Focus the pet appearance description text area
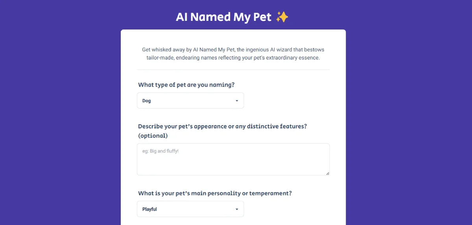Viewport: 472px width, 225px height. [233, 163]
